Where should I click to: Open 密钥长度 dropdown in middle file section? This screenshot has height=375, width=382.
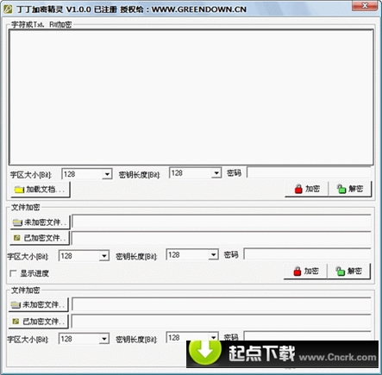[x=213, y=254]
